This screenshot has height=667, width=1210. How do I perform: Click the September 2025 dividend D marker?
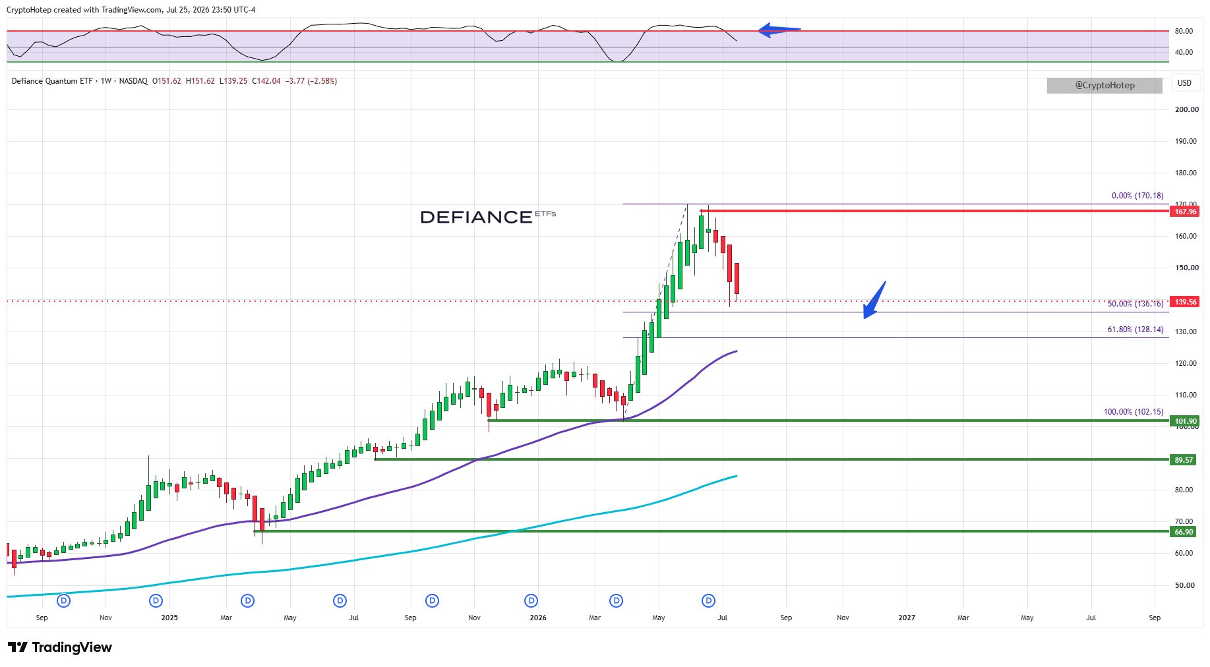(433, 601)
